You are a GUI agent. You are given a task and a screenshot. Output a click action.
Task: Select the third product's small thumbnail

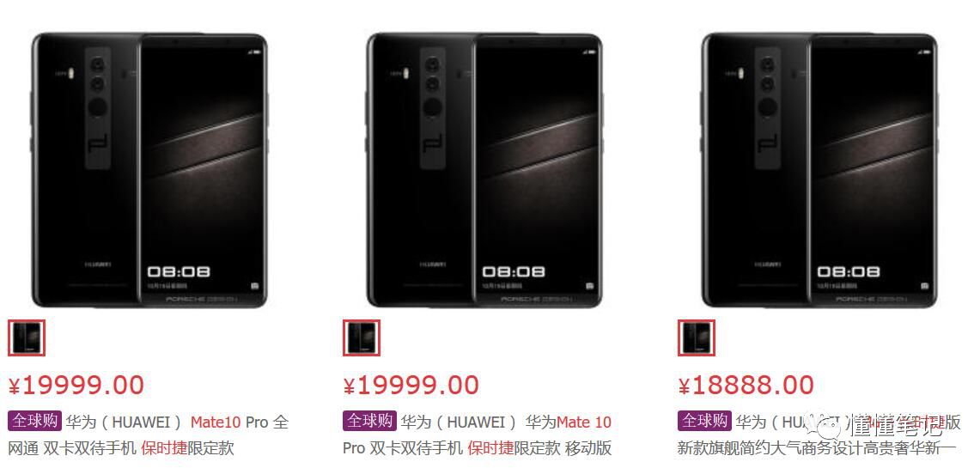[x=697, y=337]
